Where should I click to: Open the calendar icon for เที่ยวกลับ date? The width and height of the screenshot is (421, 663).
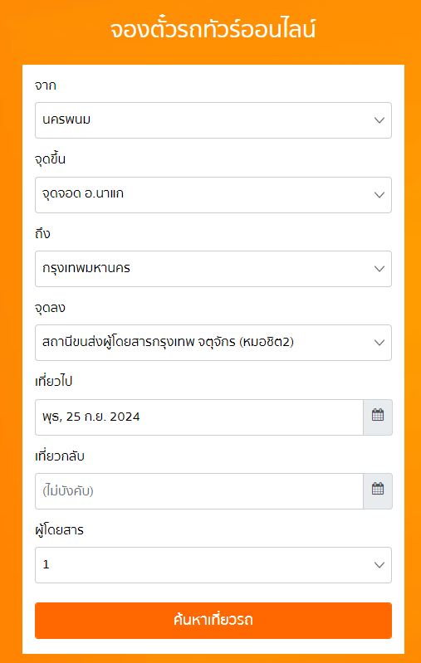click(x=378, y=491)
